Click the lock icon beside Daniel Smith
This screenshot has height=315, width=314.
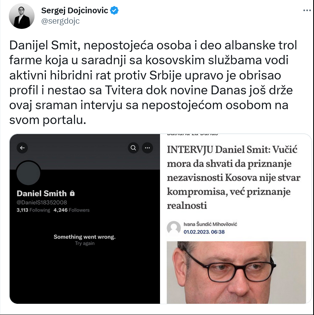[x=72, y=193]
